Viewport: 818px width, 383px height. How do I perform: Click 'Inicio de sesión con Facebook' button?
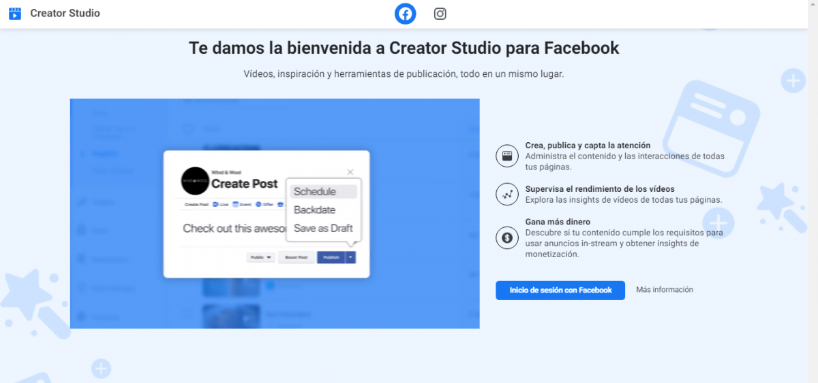pyautogui.click(x=560, y=290)
